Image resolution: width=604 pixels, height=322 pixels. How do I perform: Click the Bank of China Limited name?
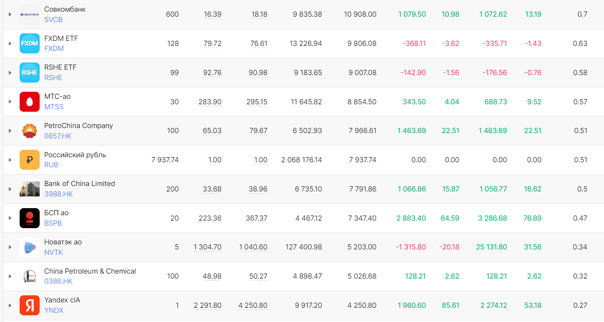click(80, 184)
